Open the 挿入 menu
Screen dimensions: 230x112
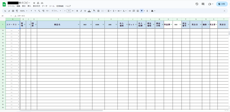[29, 6]
